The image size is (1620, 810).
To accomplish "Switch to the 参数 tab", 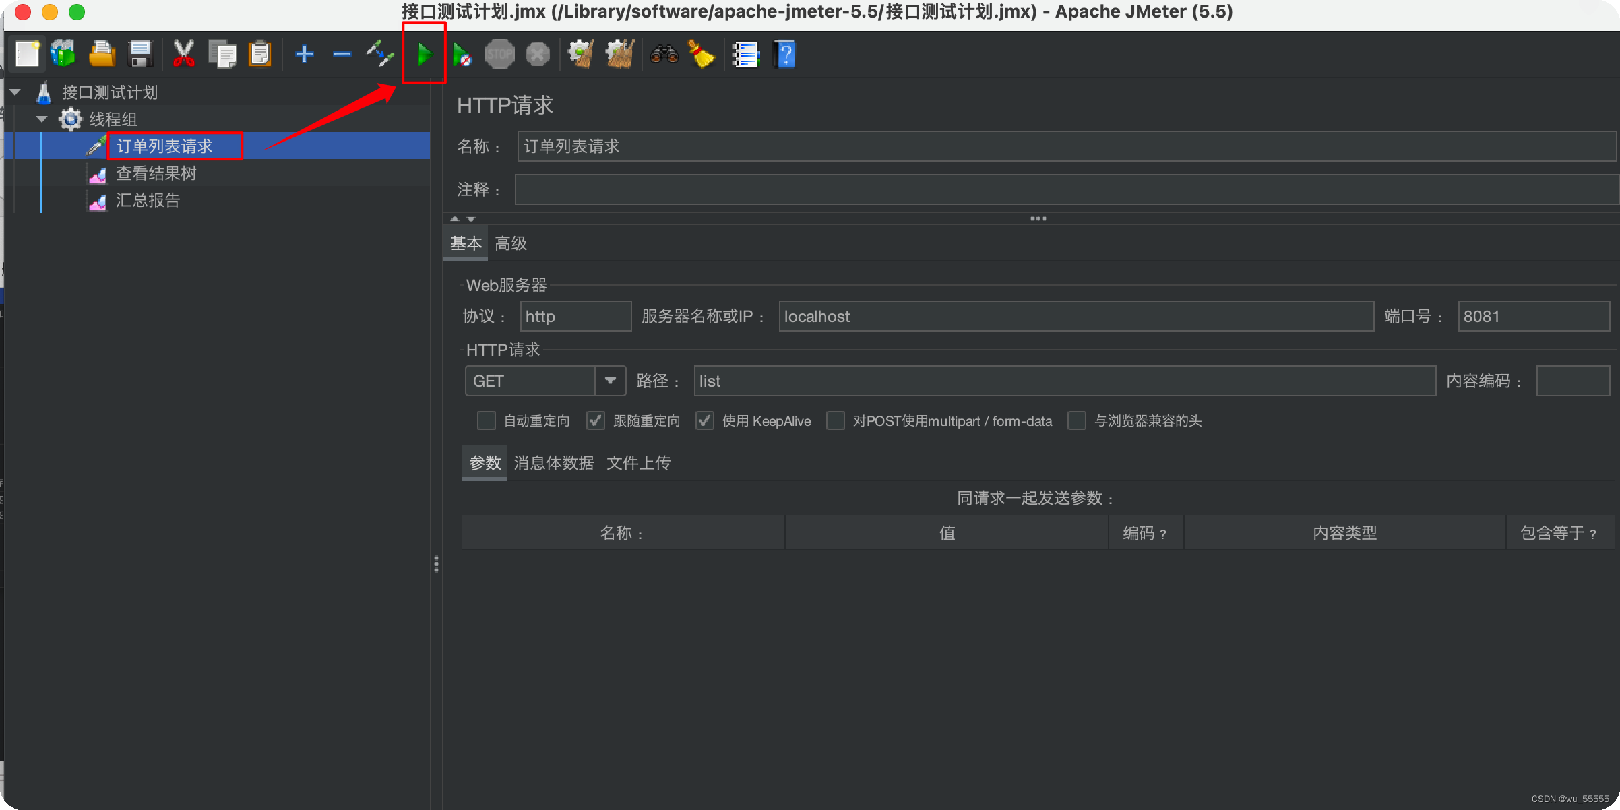I will pos(485,463).
